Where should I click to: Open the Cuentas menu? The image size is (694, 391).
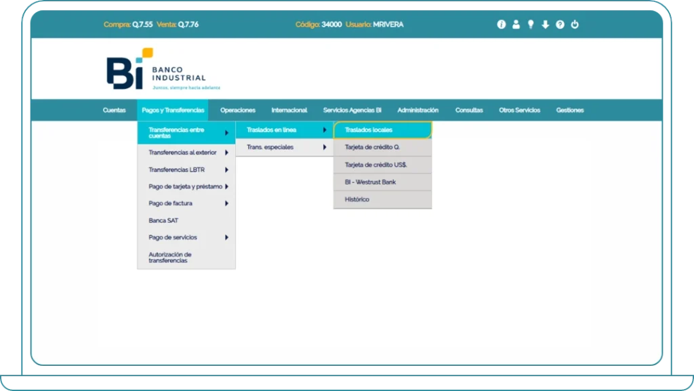(x=114, y=110)
